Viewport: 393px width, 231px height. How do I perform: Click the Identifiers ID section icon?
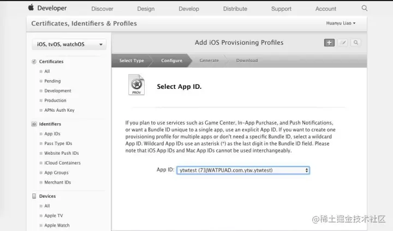tap(34, 124)
